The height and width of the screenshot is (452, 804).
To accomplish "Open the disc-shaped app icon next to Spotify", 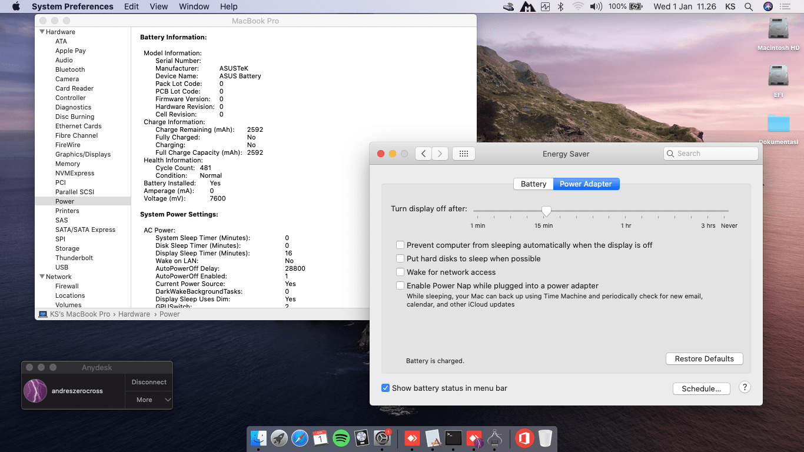I will point(362,438).
